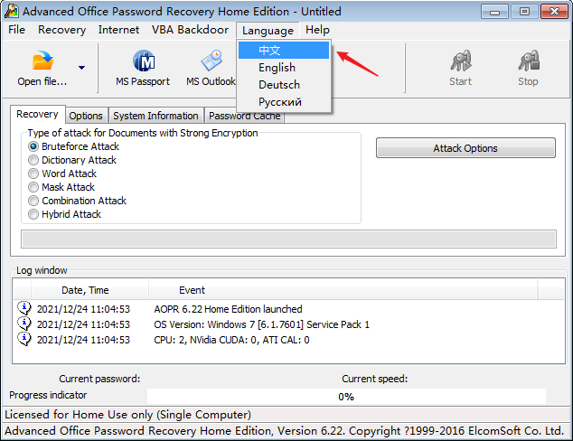Select log text 'CPU: 2, NVidia CUDA: 0'

[206, 340]
